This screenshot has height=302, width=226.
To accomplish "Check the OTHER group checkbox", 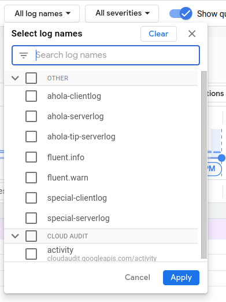I will (x=31, y=78).
